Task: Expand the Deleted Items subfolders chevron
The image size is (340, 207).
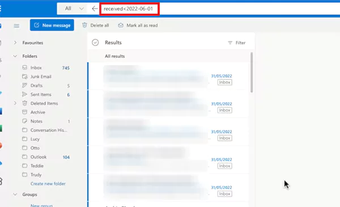Action: pyautogui.click(x=15, y=103)
